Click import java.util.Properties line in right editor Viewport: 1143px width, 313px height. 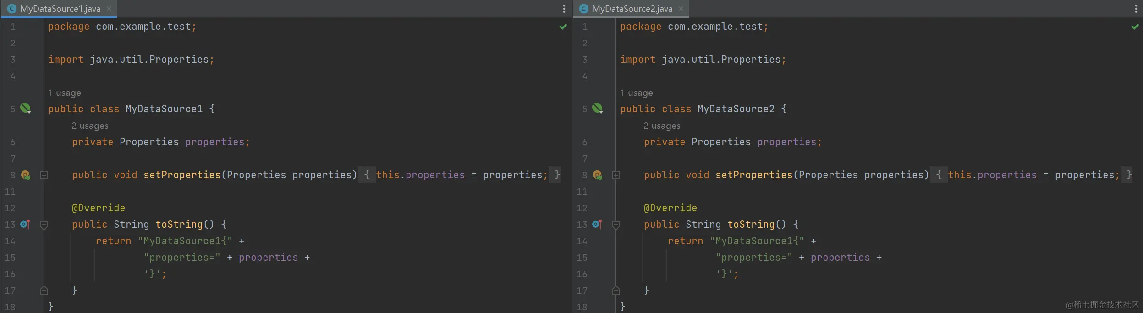coord(703,60)
